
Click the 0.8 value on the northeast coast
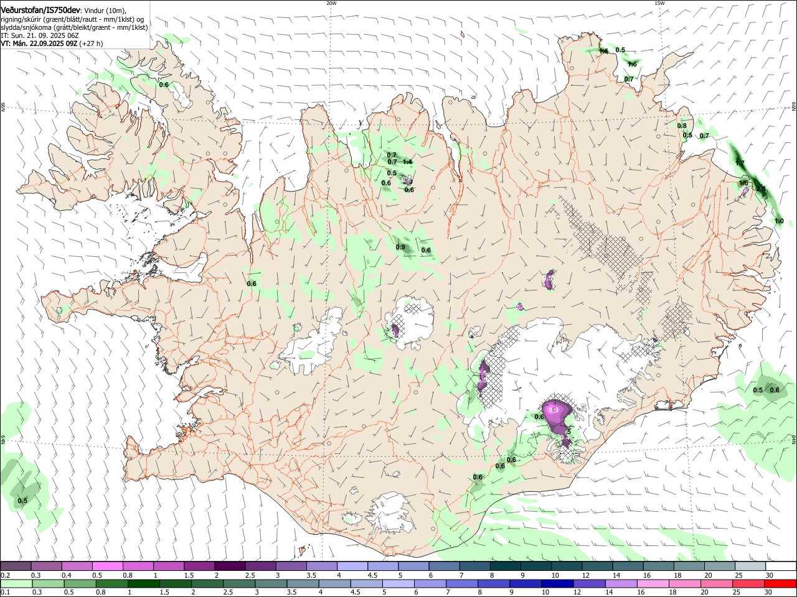click(x=682, y=126)
